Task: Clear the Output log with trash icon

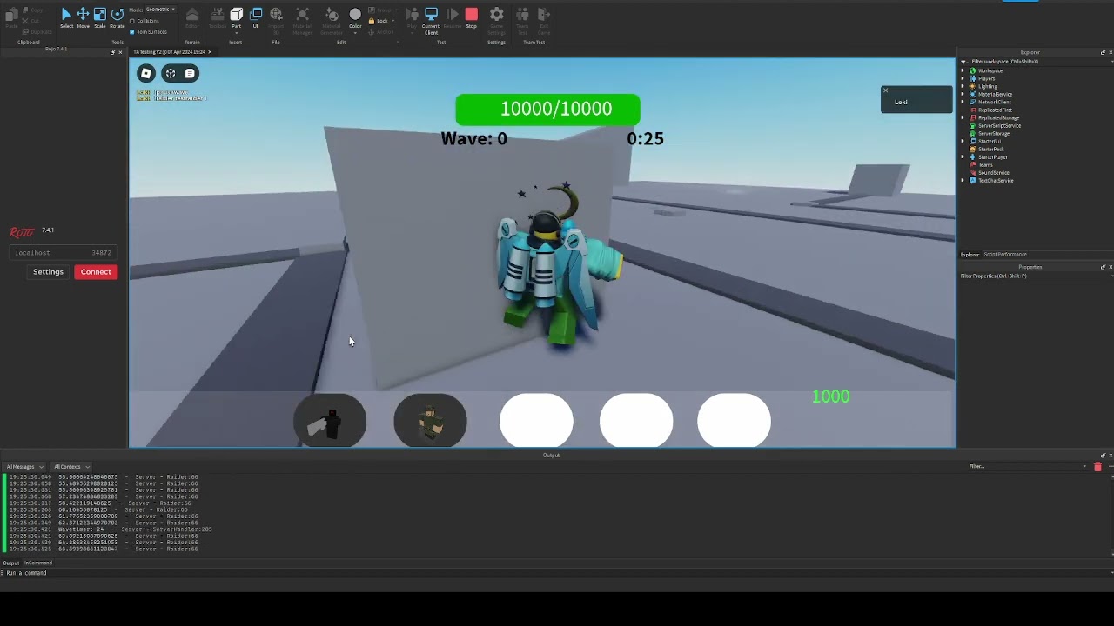Action: 1097,467
